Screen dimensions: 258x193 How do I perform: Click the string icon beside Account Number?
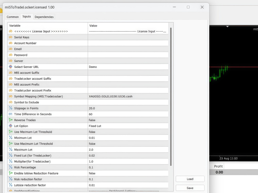pyautogui.click(x=11, y=43)
